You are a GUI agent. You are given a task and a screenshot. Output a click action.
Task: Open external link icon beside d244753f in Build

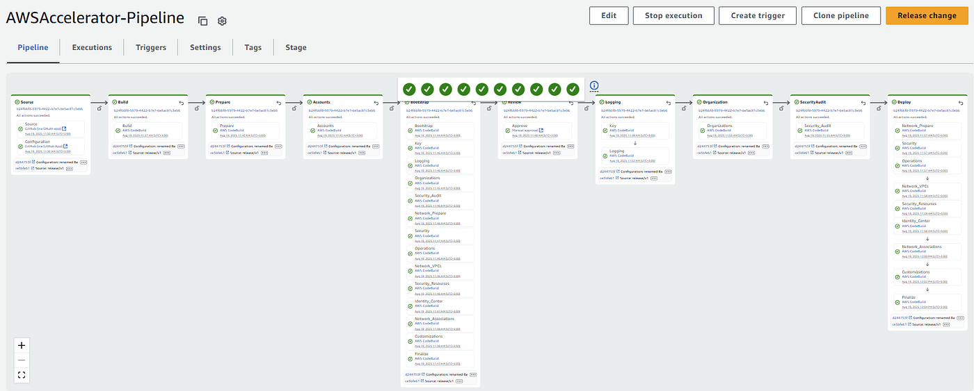tap(129, 147)
